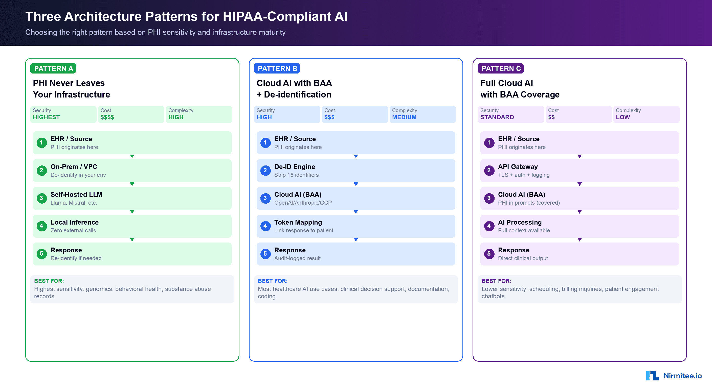Select the Token Mapping numbered icon
The image size is (712, 388).
tap(265, 226)
